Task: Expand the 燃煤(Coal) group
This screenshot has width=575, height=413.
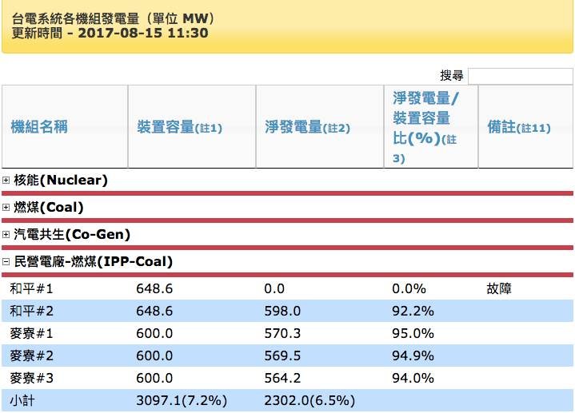Action: pyautogui.click(x=6, y=208)
